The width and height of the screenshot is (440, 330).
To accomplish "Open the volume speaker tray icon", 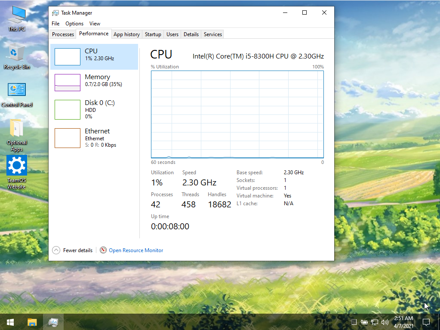I will coord(385,322).
